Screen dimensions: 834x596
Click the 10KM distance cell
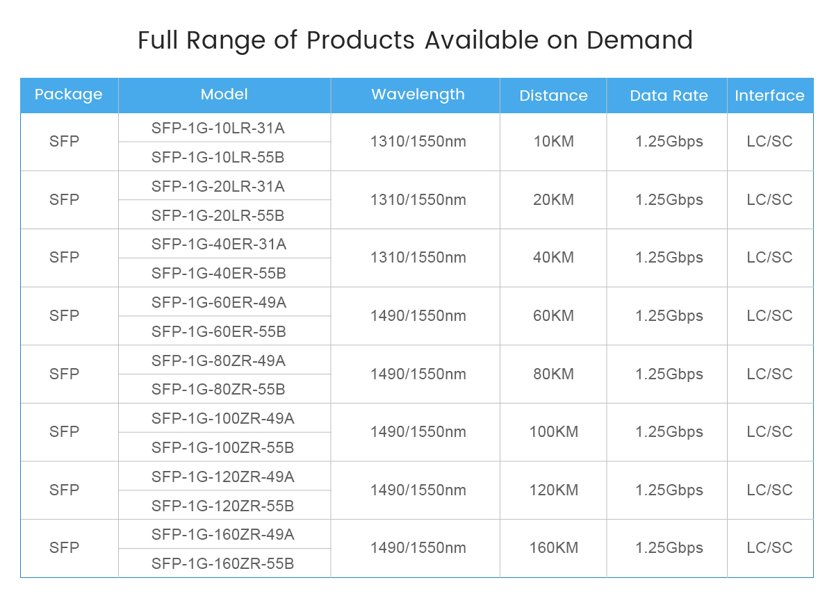tap(553, 142)
